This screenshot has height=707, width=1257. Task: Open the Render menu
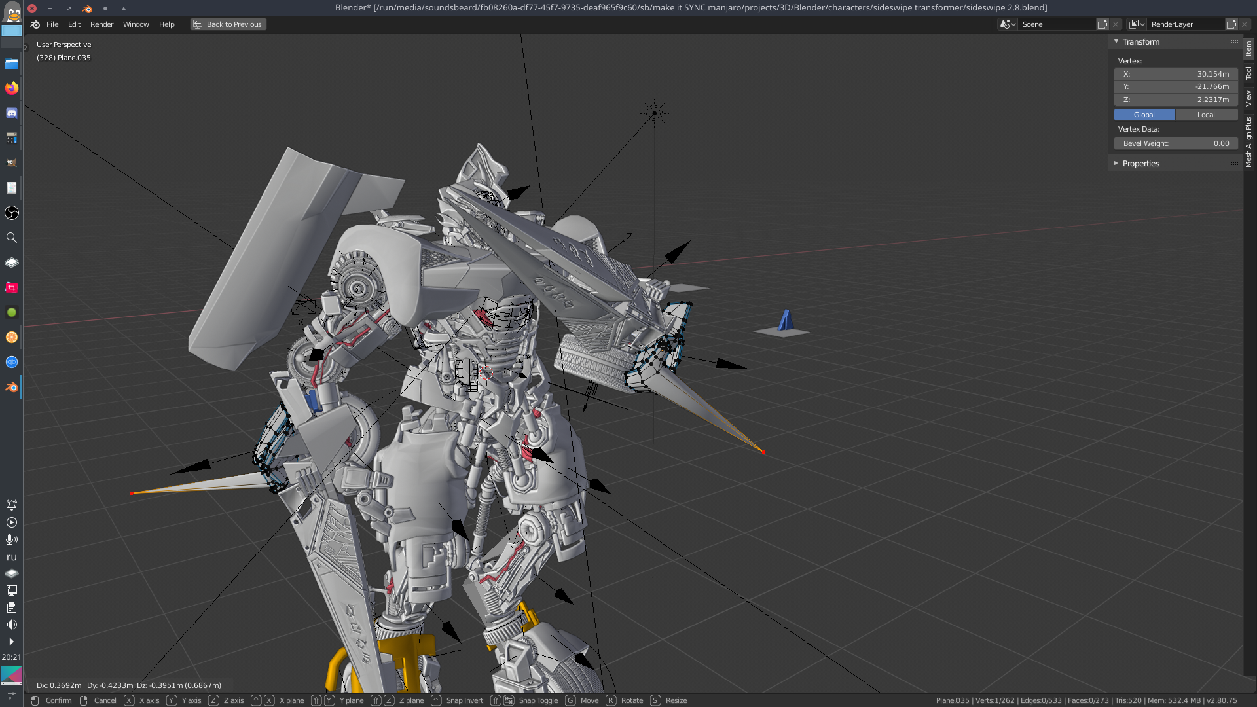point(101,24)
